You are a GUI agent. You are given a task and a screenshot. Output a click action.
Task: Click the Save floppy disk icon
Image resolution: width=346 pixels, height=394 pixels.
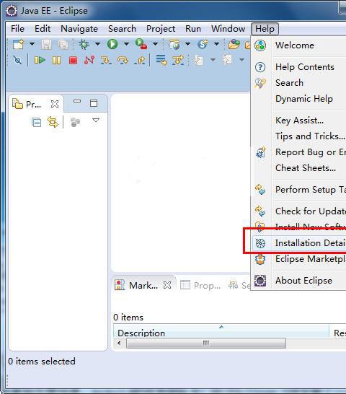pyautogui.click(x=46, y=45)
